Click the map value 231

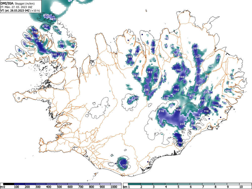tap(198, 74)
